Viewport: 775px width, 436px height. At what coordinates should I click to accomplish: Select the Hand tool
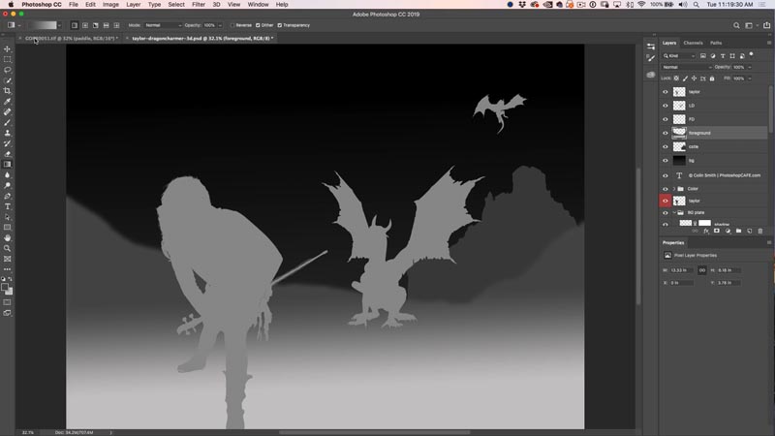[x=8, y=238]
